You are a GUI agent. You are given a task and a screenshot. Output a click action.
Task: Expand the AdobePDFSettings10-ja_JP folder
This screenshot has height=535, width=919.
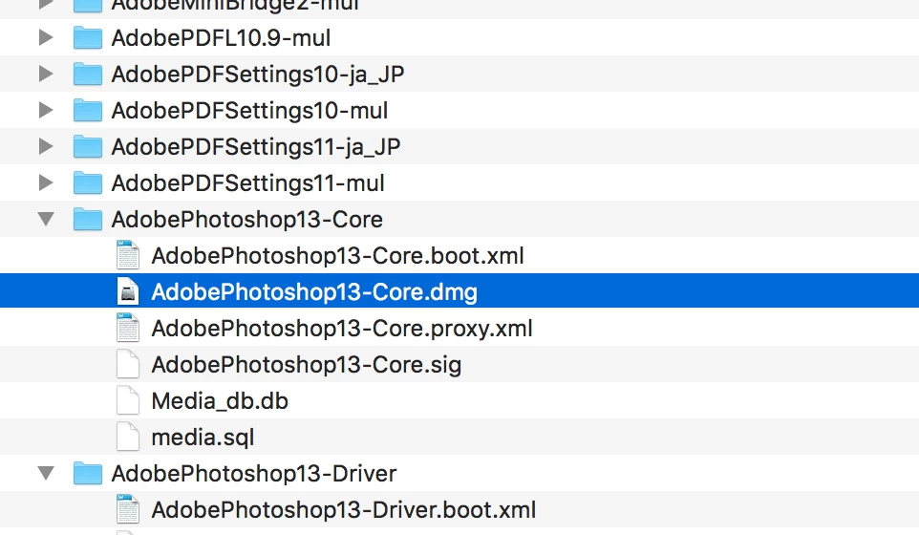coord(46,75)
